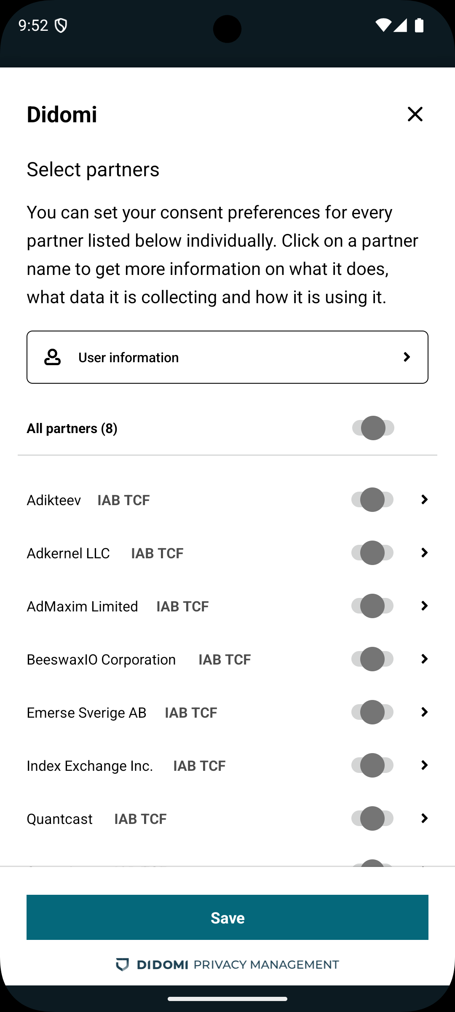The width and height of the screenshot is (455, 1012).
Task: Open Didomi Privacy Management logo link
Action: tap(227, 964)
